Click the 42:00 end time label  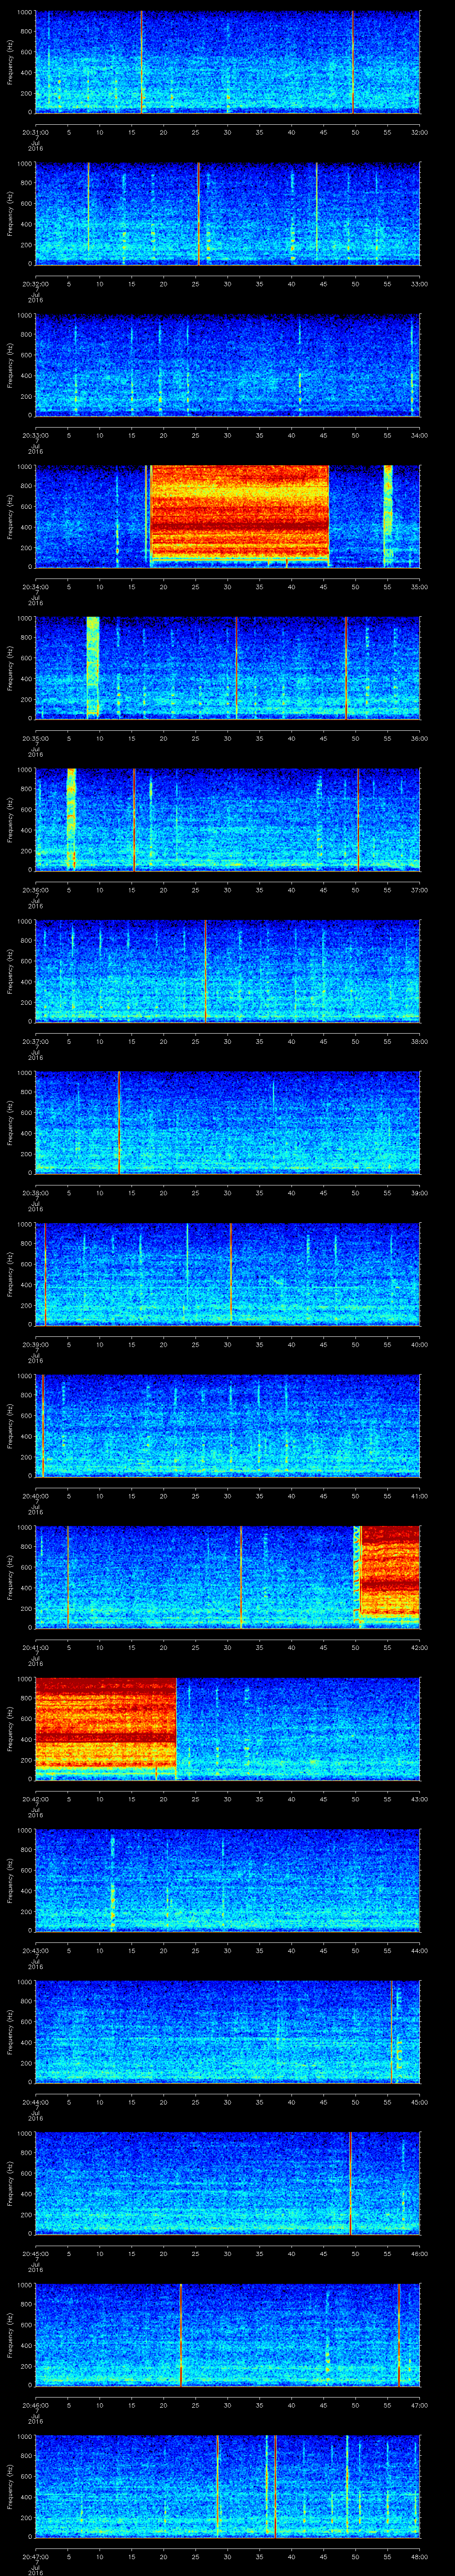tap(419, 1647)
